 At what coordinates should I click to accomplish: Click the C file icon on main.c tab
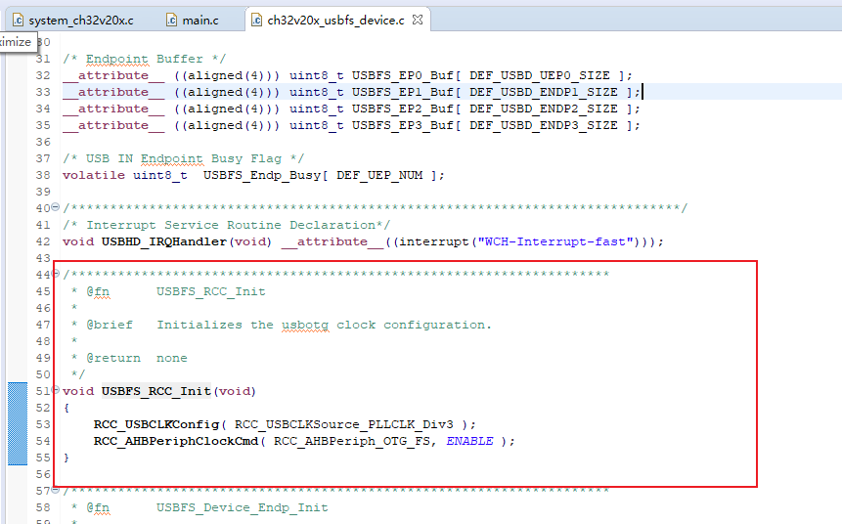tap(172, 20)
